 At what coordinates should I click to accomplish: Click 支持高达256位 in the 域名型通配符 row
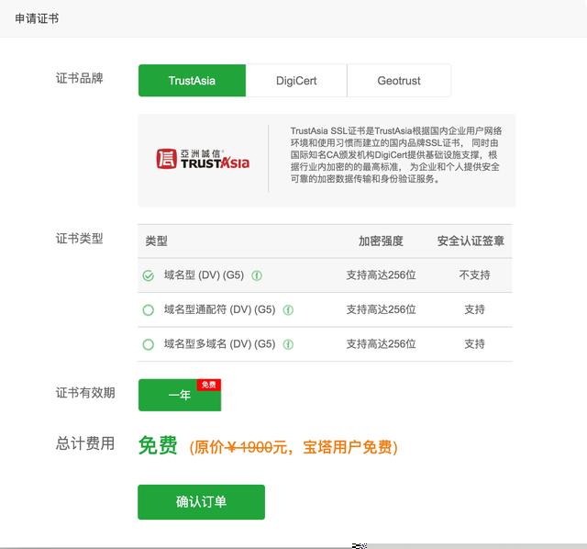tap(381, 309)
